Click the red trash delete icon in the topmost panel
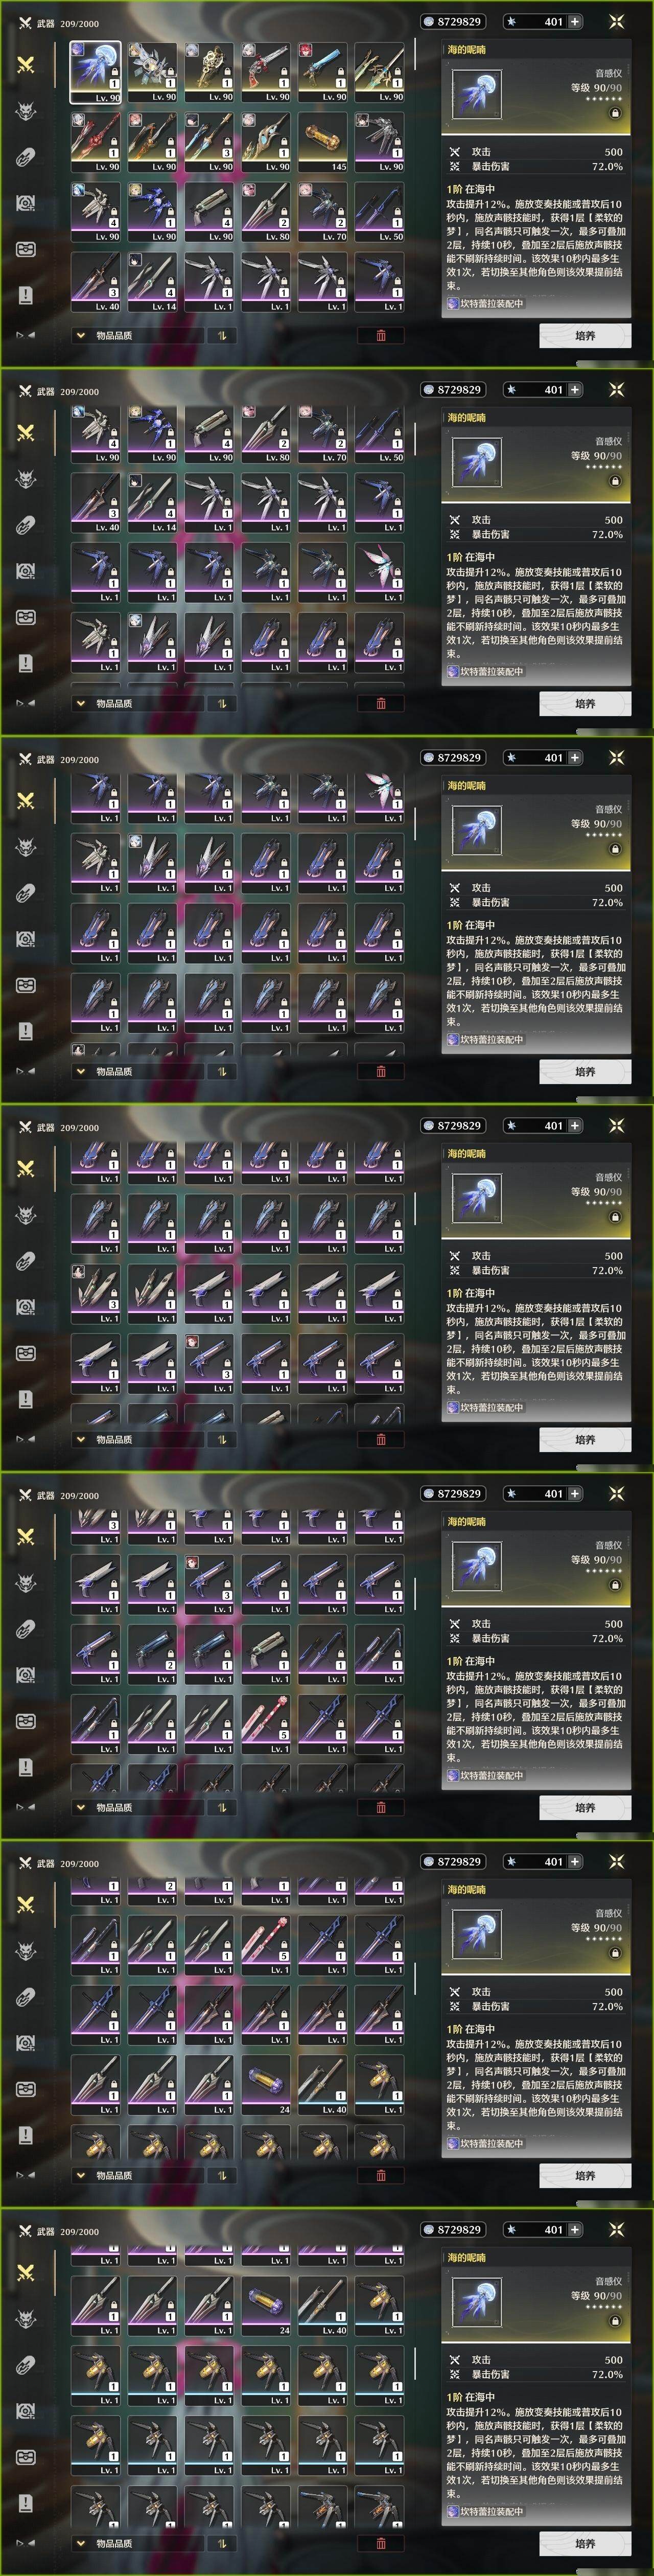The width and height of the screenshot is (654, 2576). coord(381,335)
